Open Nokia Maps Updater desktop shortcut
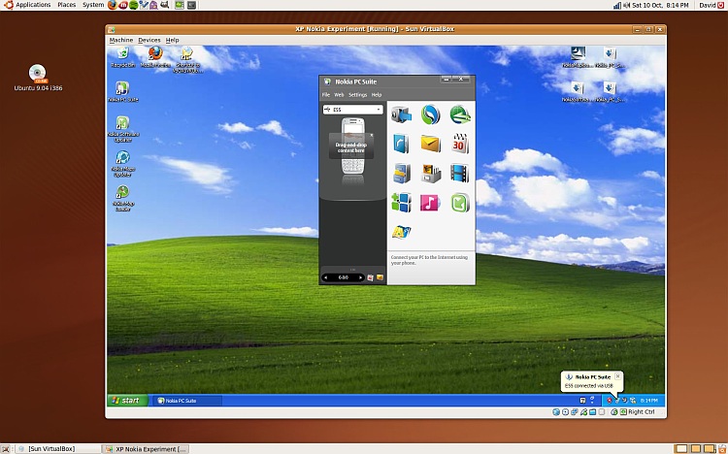 click(x=122, y=163)
